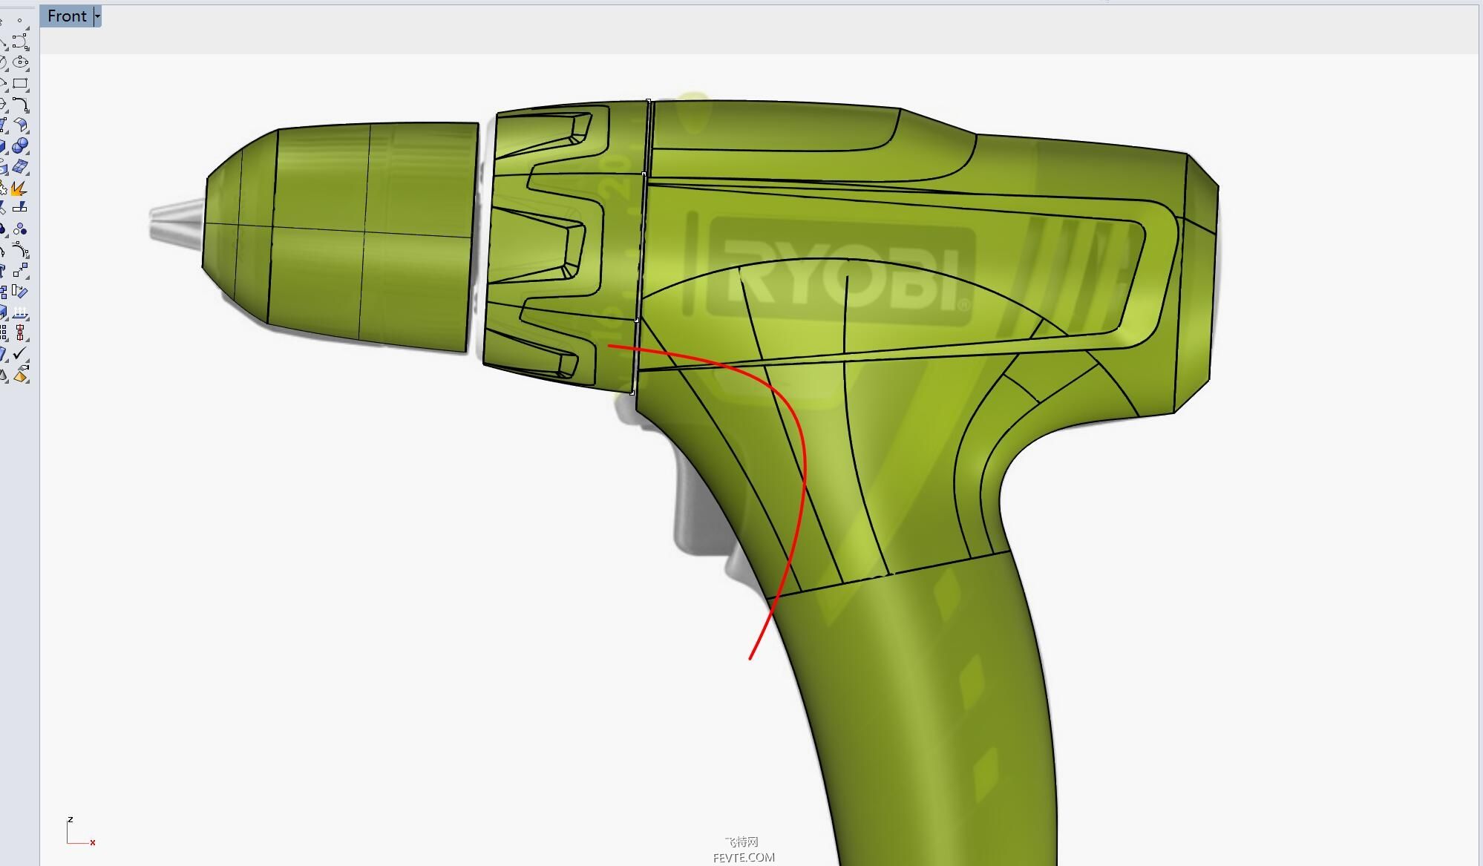Select the orange pyramid render tool
This screenshot has width=1483, height=866.
point(21,375)
